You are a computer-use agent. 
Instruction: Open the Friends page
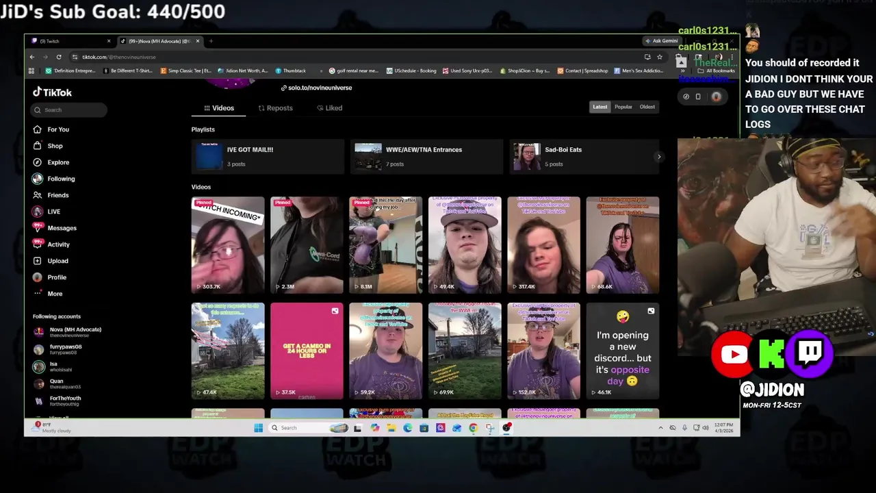[x=51, y=195]
